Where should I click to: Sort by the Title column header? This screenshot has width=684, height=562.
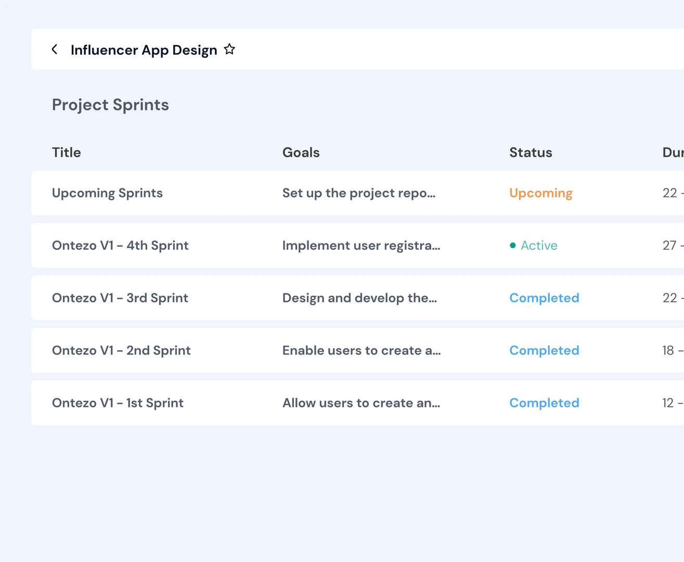(66, 152)
